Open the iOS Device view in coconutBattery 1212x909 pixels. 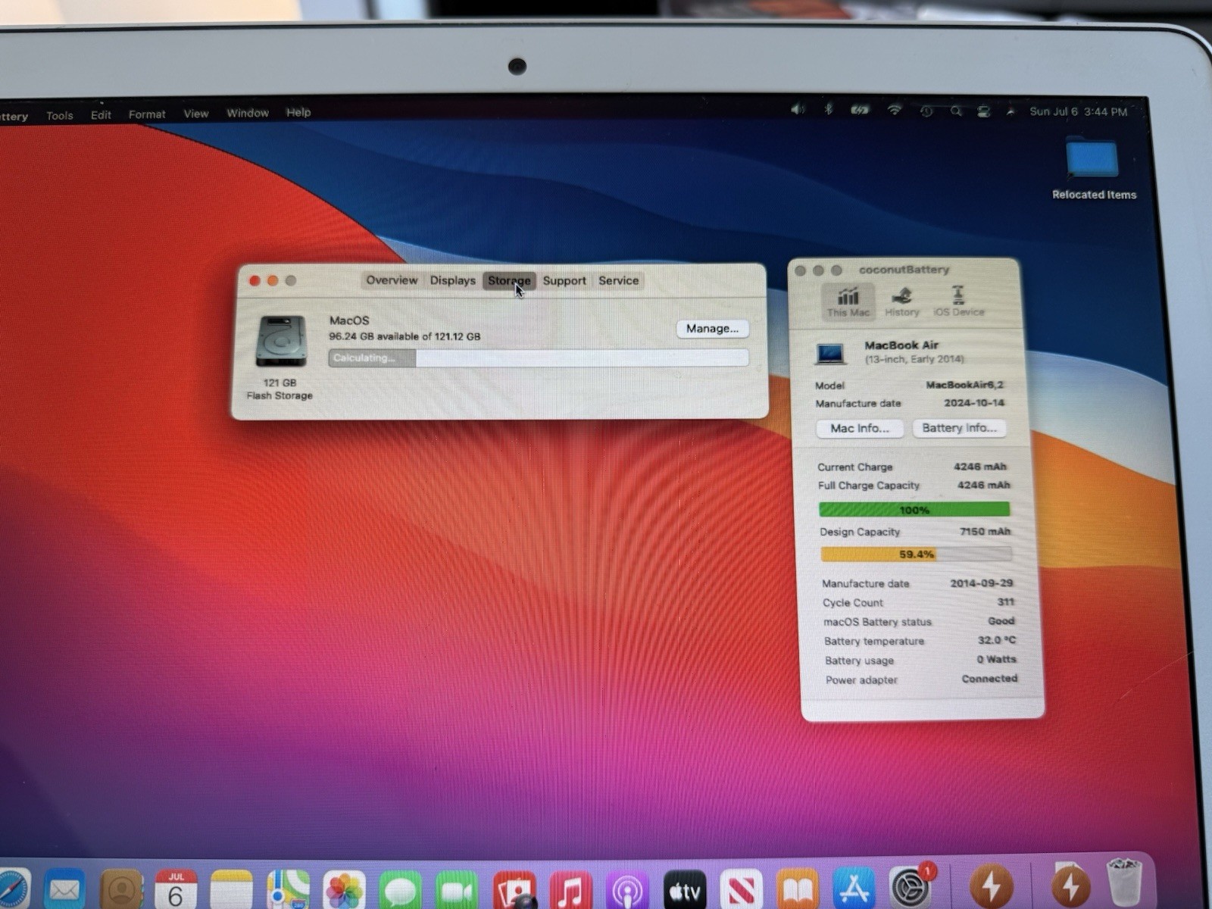pos(958,301)
